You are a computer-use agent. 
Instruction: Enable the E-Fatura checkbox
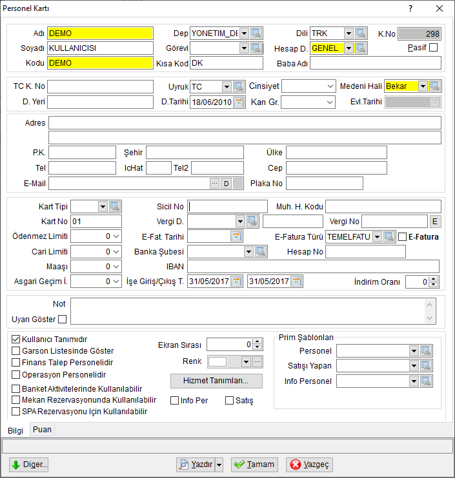[x=403, y=237]
